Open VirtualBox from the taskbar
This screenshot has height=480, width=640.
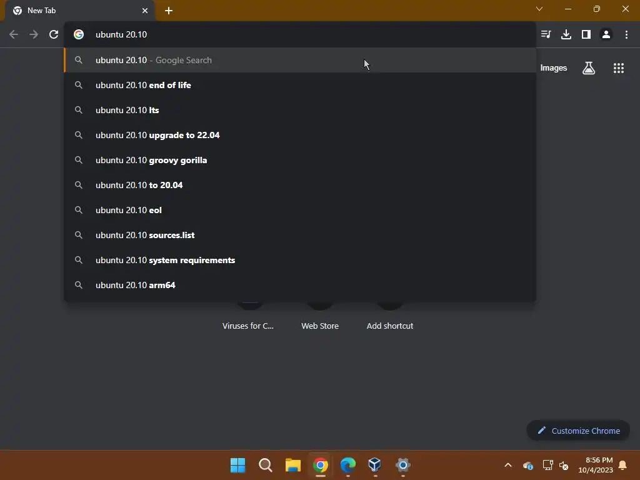click(x=375, y=465)
